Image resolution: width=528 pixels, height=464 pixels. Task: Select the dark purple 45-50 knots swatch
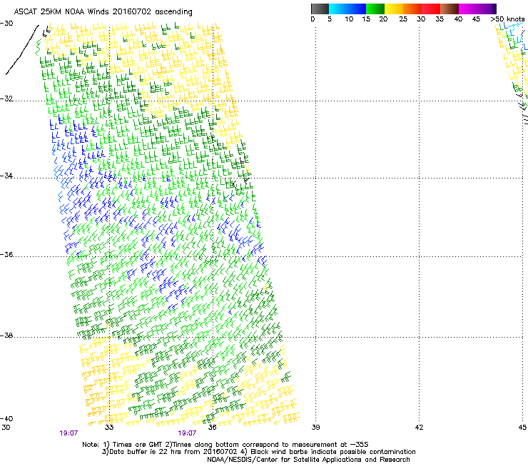(487, 9)
